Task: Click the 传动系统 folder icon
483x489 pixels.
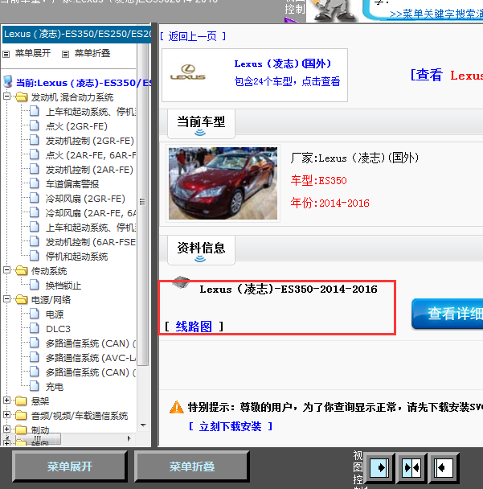Action: pos(21,270)
